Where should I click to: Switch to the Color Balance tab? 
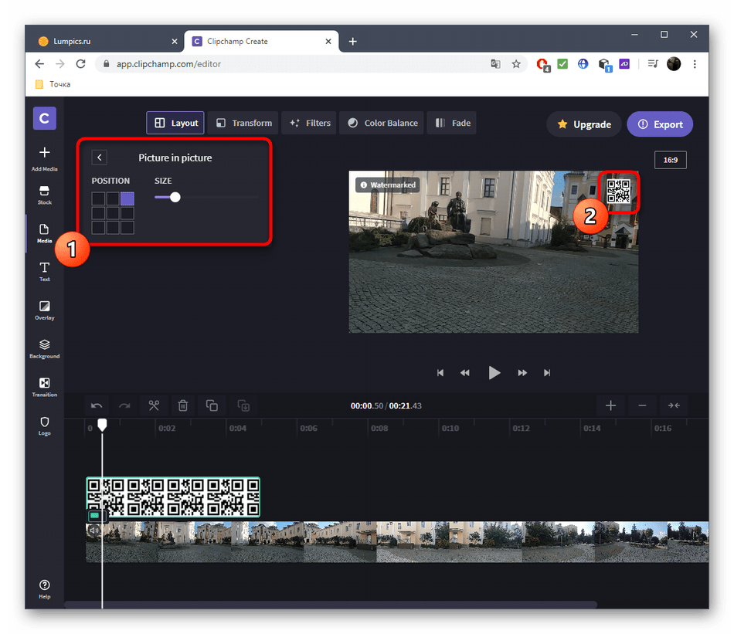click(382, 123)
